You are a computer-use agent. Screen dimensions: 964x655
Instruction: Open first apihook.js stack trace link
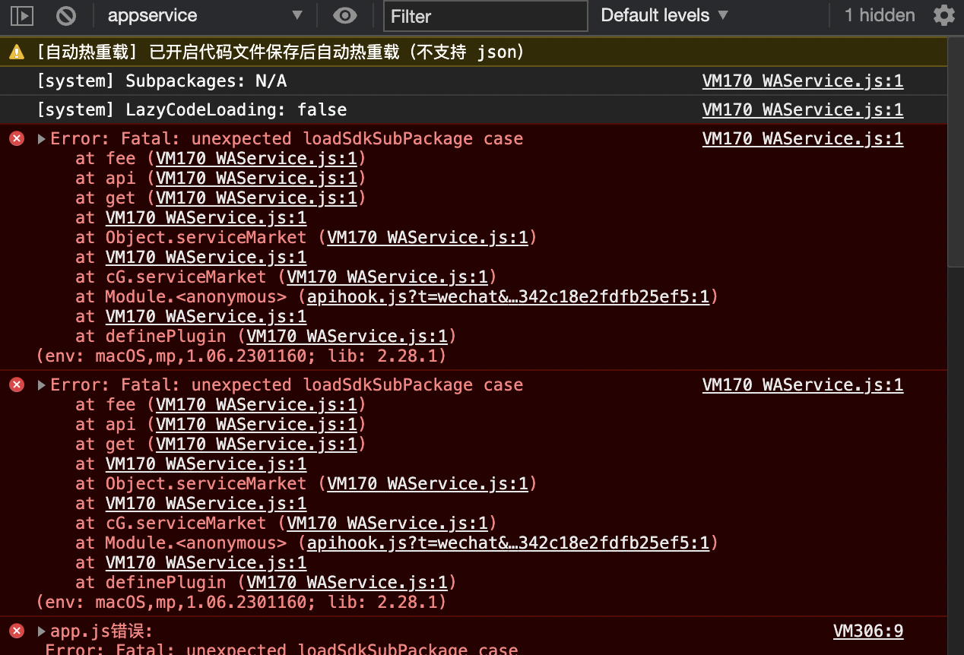[x=508, y=296]
